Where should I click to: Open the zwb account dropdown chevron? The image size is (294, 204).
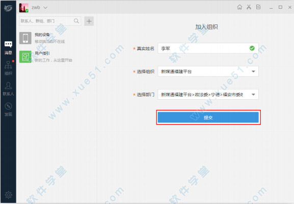coord(45,8)
